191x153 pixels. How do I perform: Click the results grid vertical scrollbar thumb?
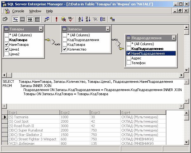click(186, 118)
